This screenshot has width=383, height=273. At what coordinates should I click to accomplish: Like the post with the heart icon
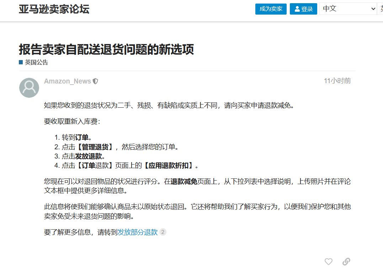coord(329,262)
